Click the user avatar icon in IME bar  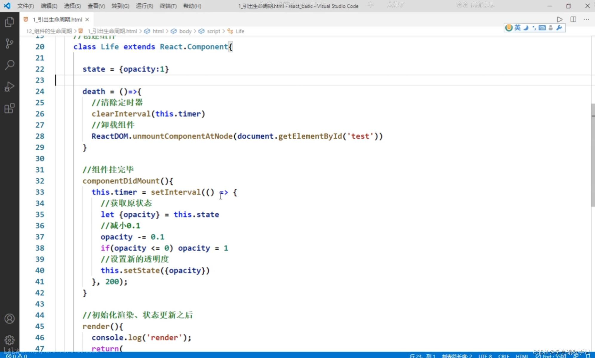coord(551,28)
